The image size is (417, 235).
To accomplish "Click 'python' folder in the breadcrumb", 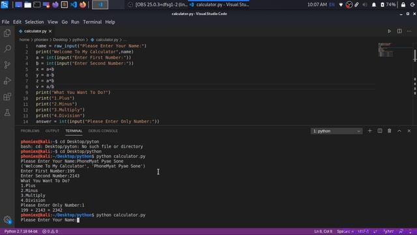I will (78, 40).
